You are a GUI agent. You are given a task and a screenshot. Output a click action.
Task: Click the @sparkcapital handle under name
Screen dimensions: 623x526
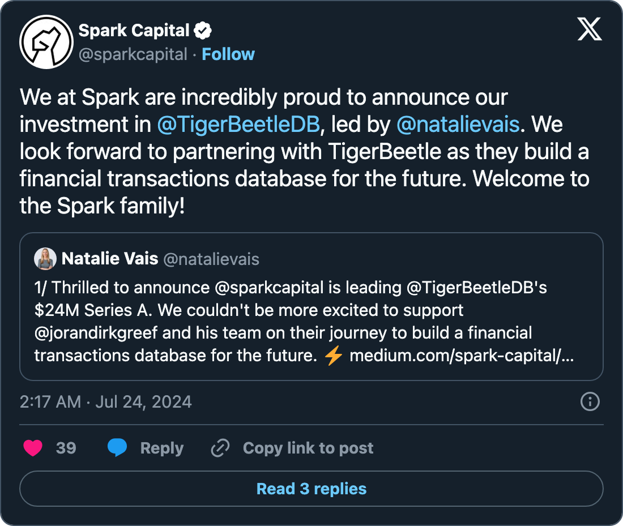pos(133,54)
